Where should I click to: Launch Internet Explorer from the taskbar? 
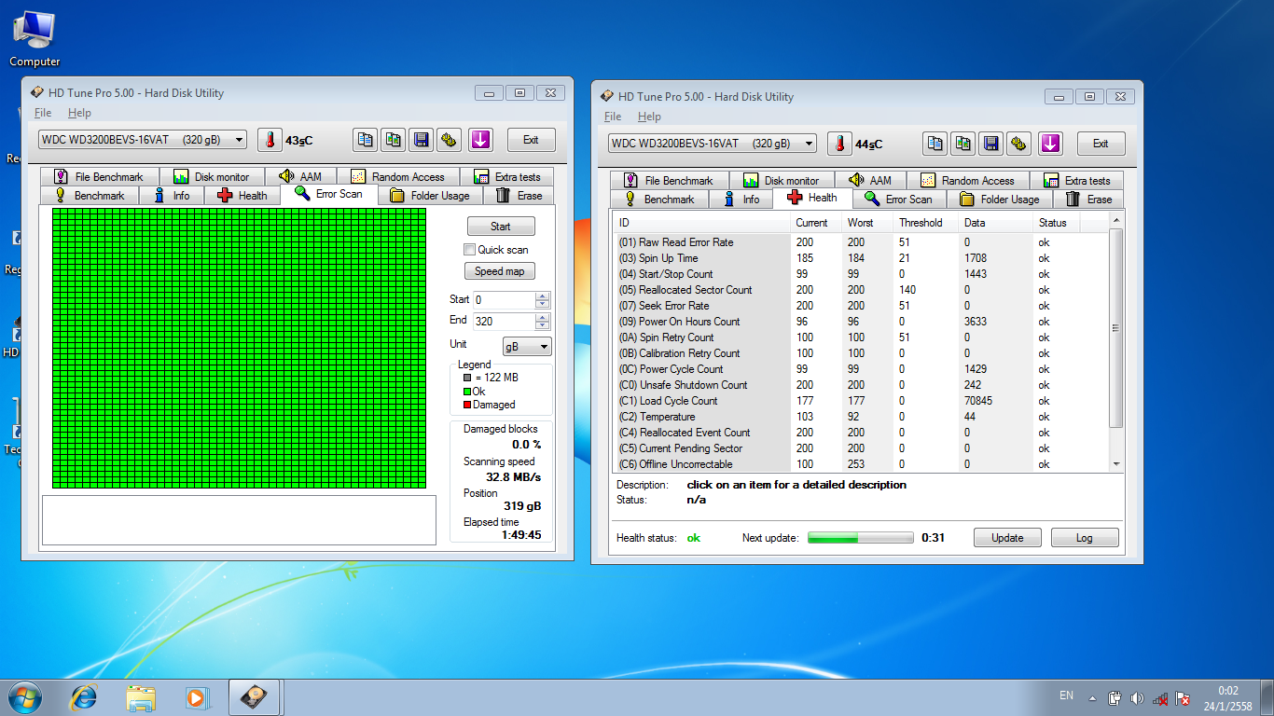[x=85, y=697]
